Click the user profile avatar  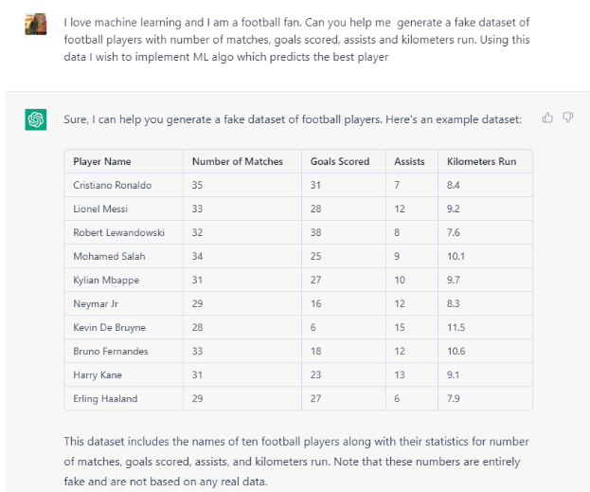36,24
